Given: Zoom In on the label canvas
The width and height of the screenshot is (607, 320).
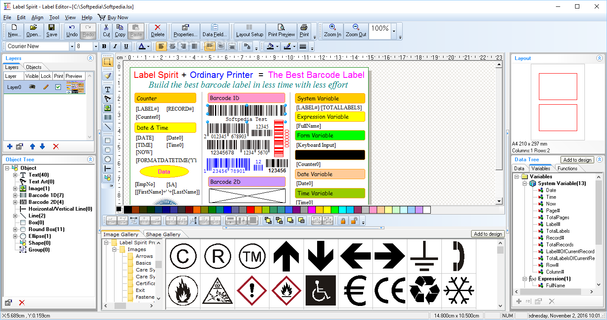Looking at the screenshot, I should (x=332, y=31).
